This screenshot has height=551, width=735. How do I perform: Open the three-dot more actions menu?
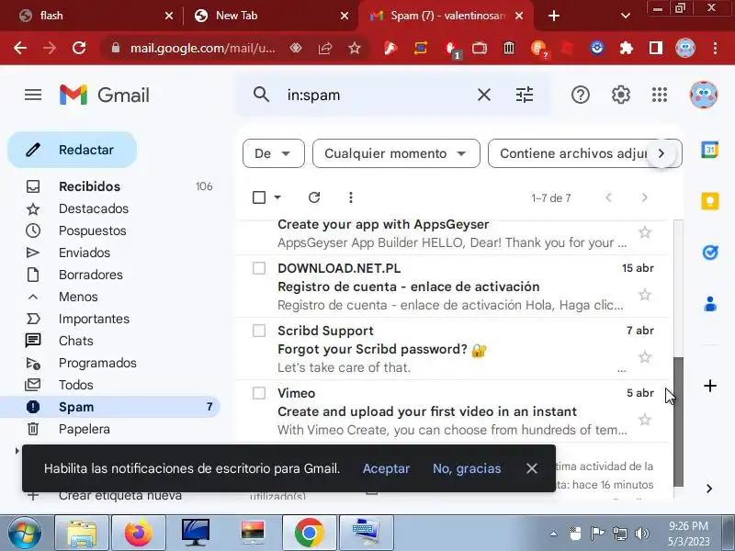click(351, 197)
